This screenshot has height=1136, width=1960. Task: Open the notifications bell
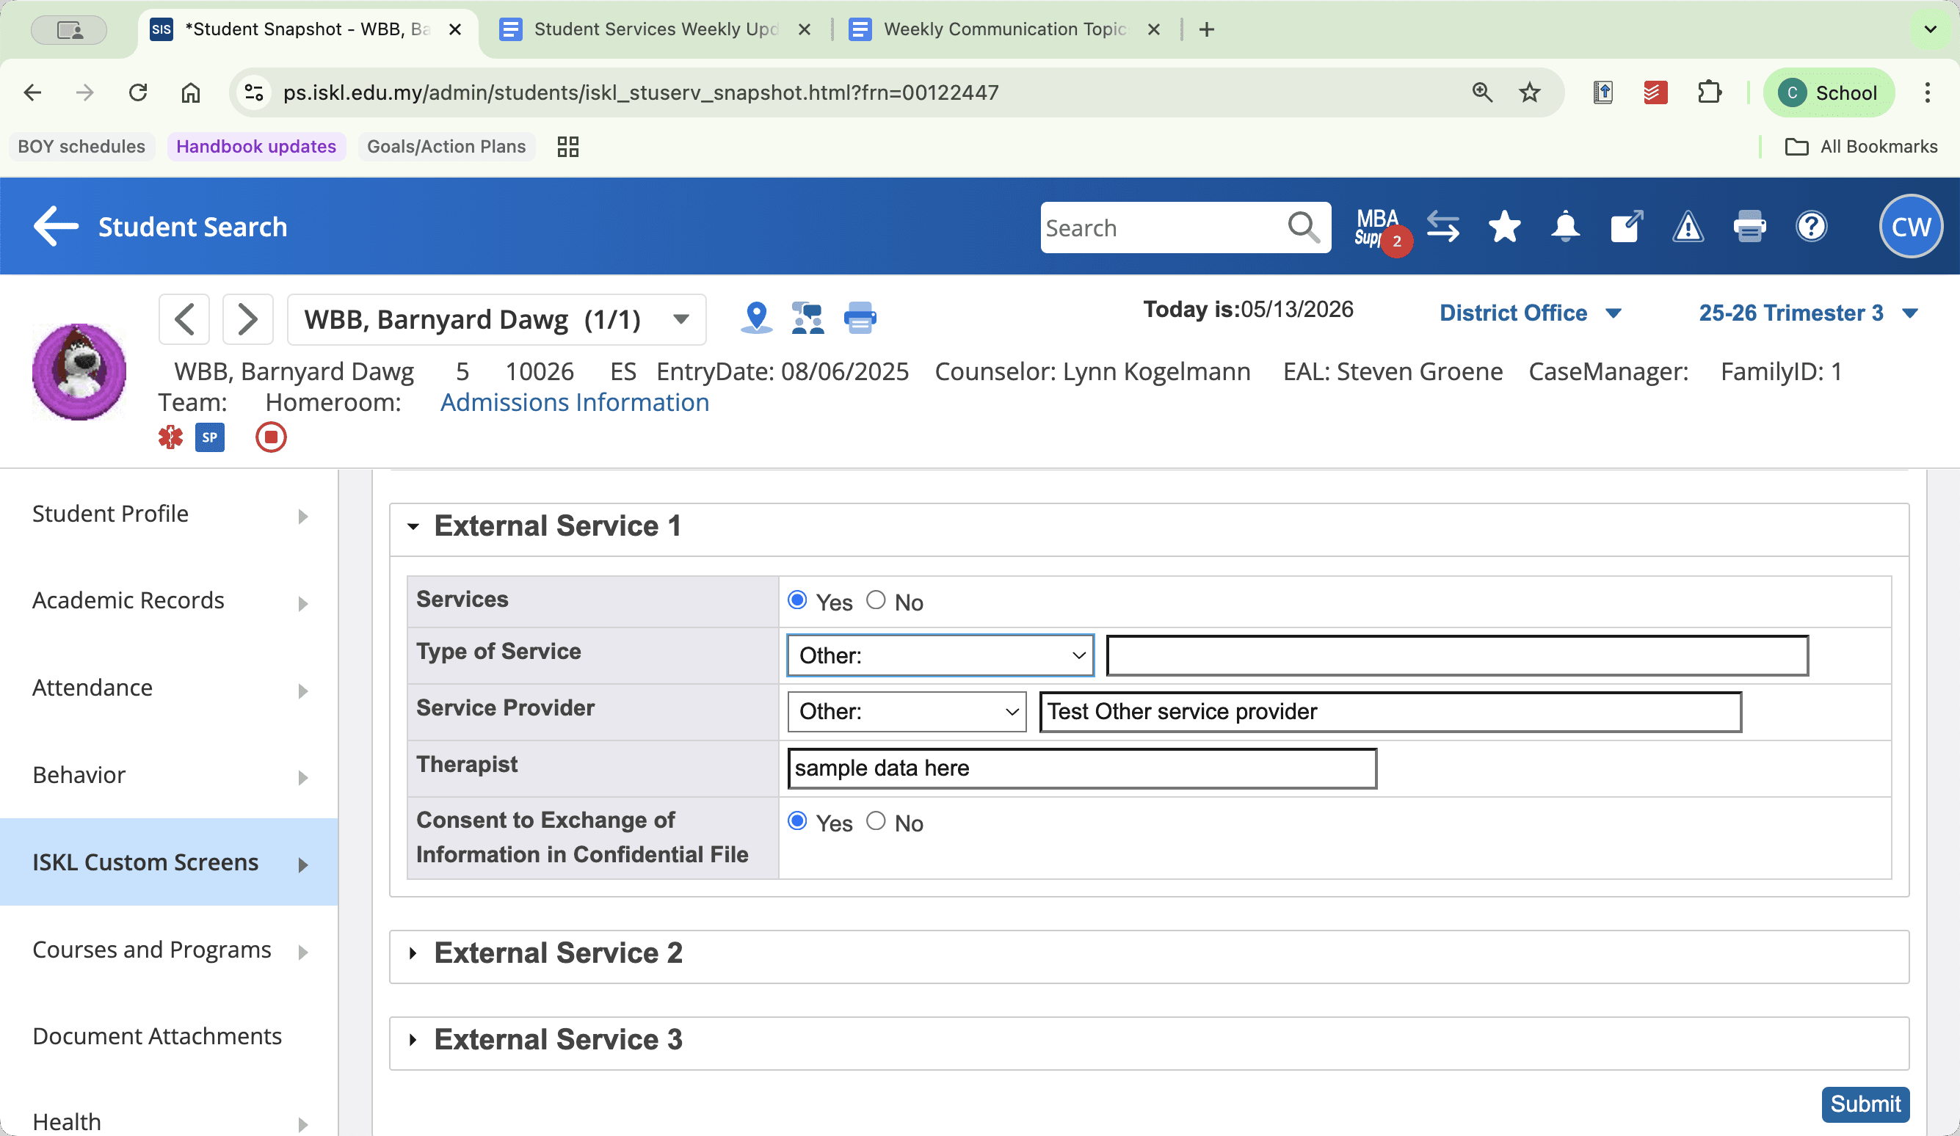(1565, 227)
